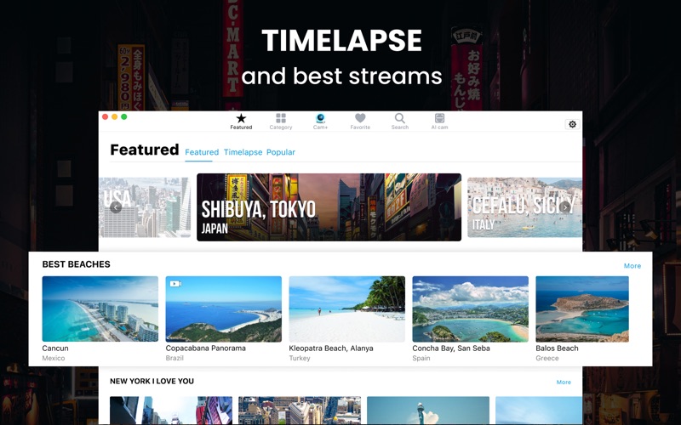Click the Kleopatra Beach, Alanya title
Viewport: 681px width, 425px height.
click(x=331, y=348)
